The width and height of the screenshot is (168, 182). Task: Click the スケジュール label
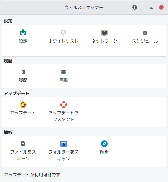tap(145, 41)
